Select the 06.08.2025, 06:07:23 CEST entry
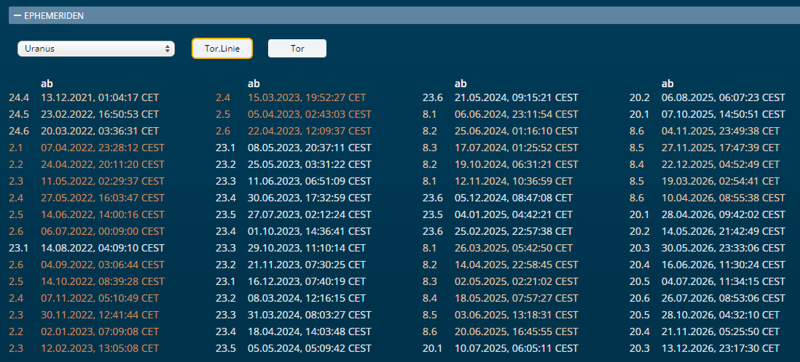The image size is (800, 362). (x=723, y=97)
